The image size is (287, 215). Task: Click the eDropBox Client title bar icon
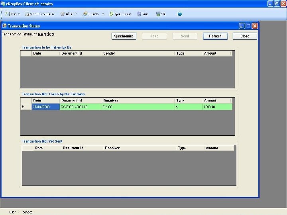[x=3, y=4]
